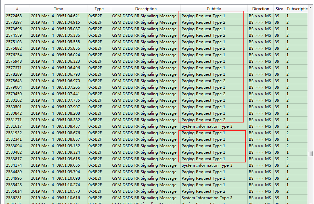Click the vertical scrollbar thumb
The height and width of the screenshot is (204, 314).
(310, 153)
